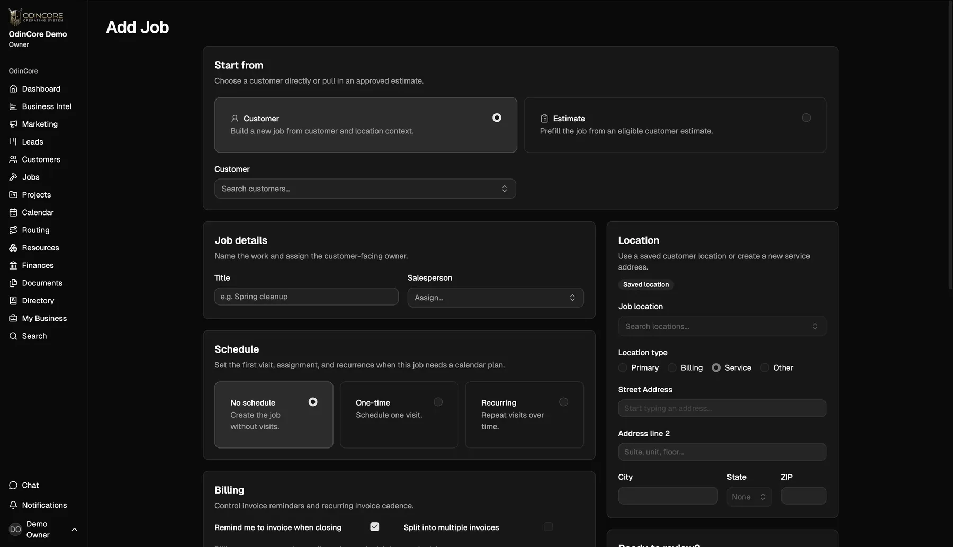This screenshot has width=953, height=547.
Task: Open the State dropdown
Action: 749,497
